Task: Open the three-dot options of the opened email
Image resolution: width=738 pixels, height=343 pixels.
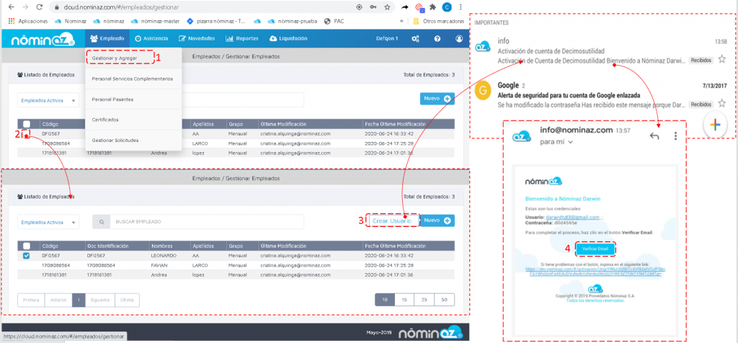Action: (675, 136)
